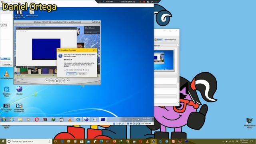Switch to the spiky ball app on Windows 7 taskbar
This screenshot has width=256, height=144.
pos(86,120)
